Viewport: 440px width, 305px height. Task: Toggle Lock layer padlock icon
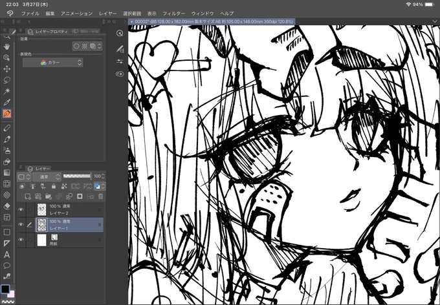tap(54, 186)
